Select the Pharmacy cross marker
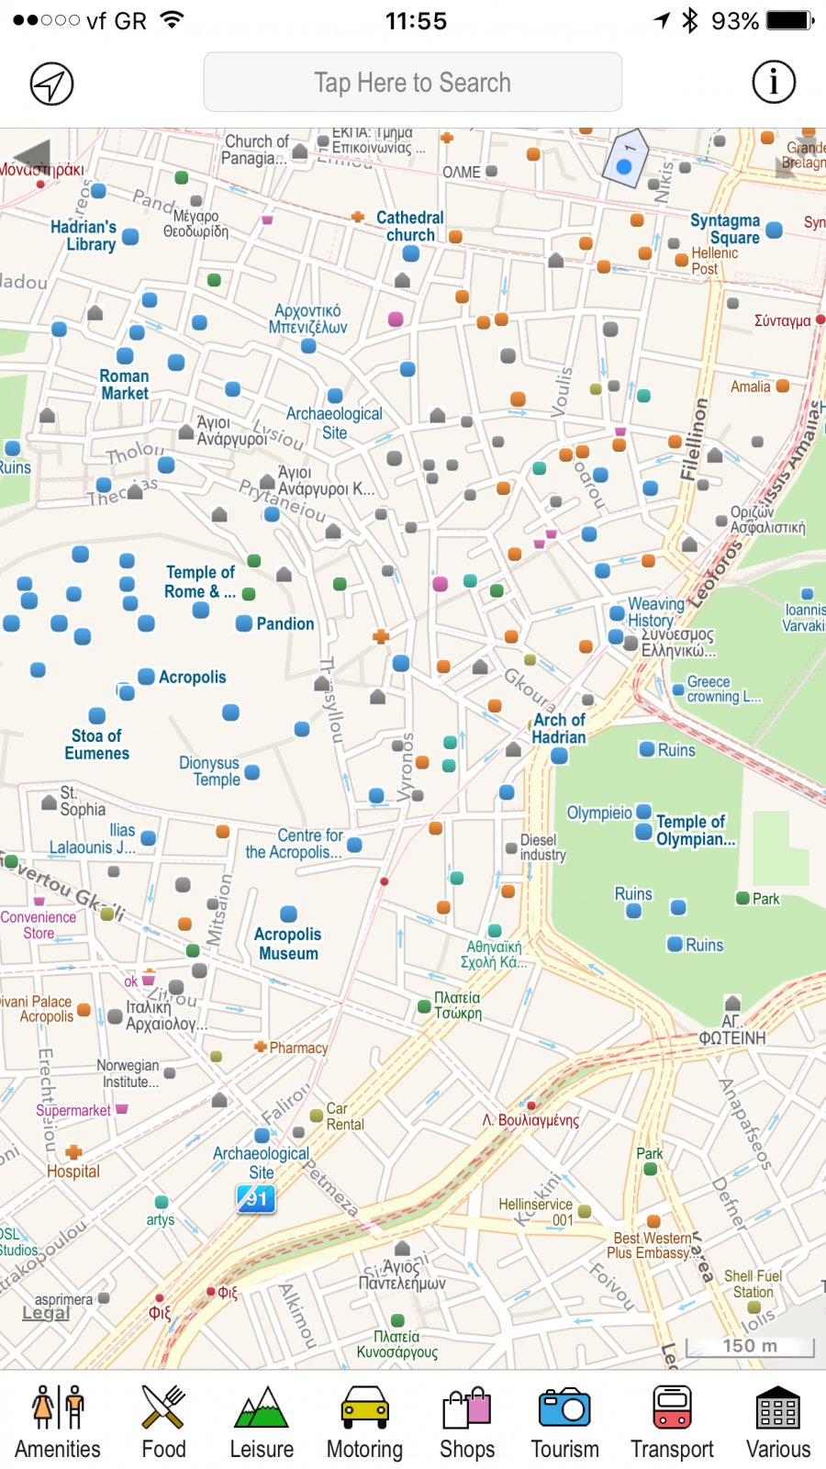Image resolution: width=826 pixels, height=1469 pixels. (x=261, y=1046)
